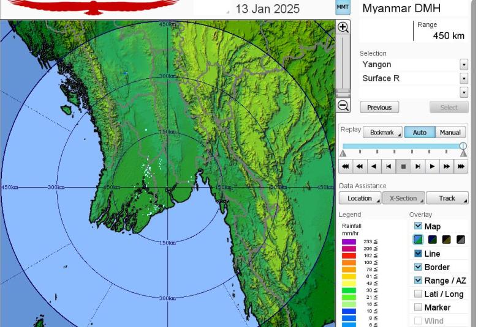
Task: Jump to first frame with rewind-all button
Action: point(346,166)
